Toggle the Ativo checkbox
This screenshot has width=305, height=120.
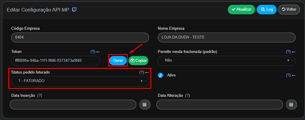pyautogui.click(x=160, y=75)
